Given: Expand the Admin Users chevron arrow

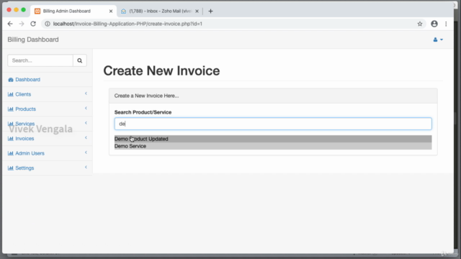Looking at the screenshot, I should click(86, 153).
